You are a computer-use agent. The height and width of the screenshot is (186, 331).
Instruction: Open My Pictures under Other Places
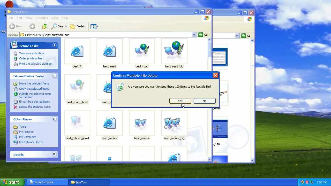26,132
